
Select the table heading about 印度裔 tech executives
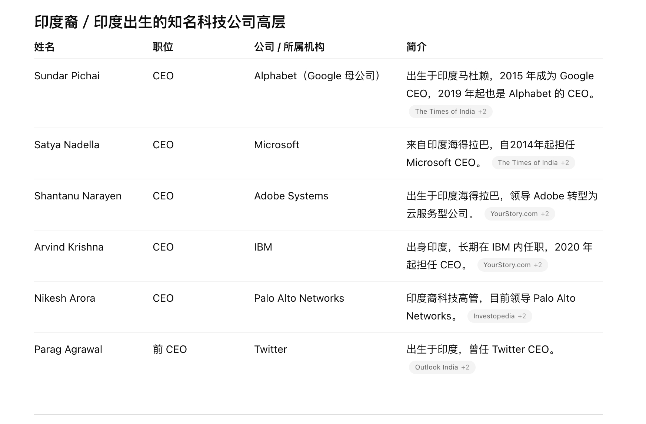160,22
